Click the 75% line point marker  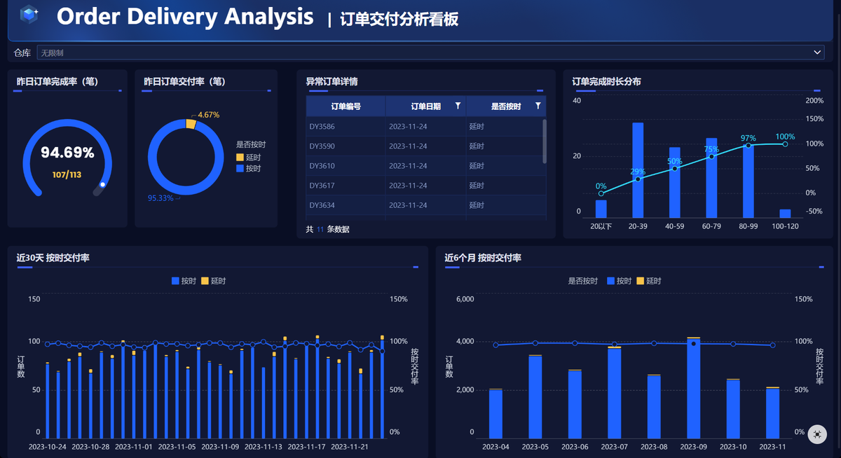click(x=711, y=156)
